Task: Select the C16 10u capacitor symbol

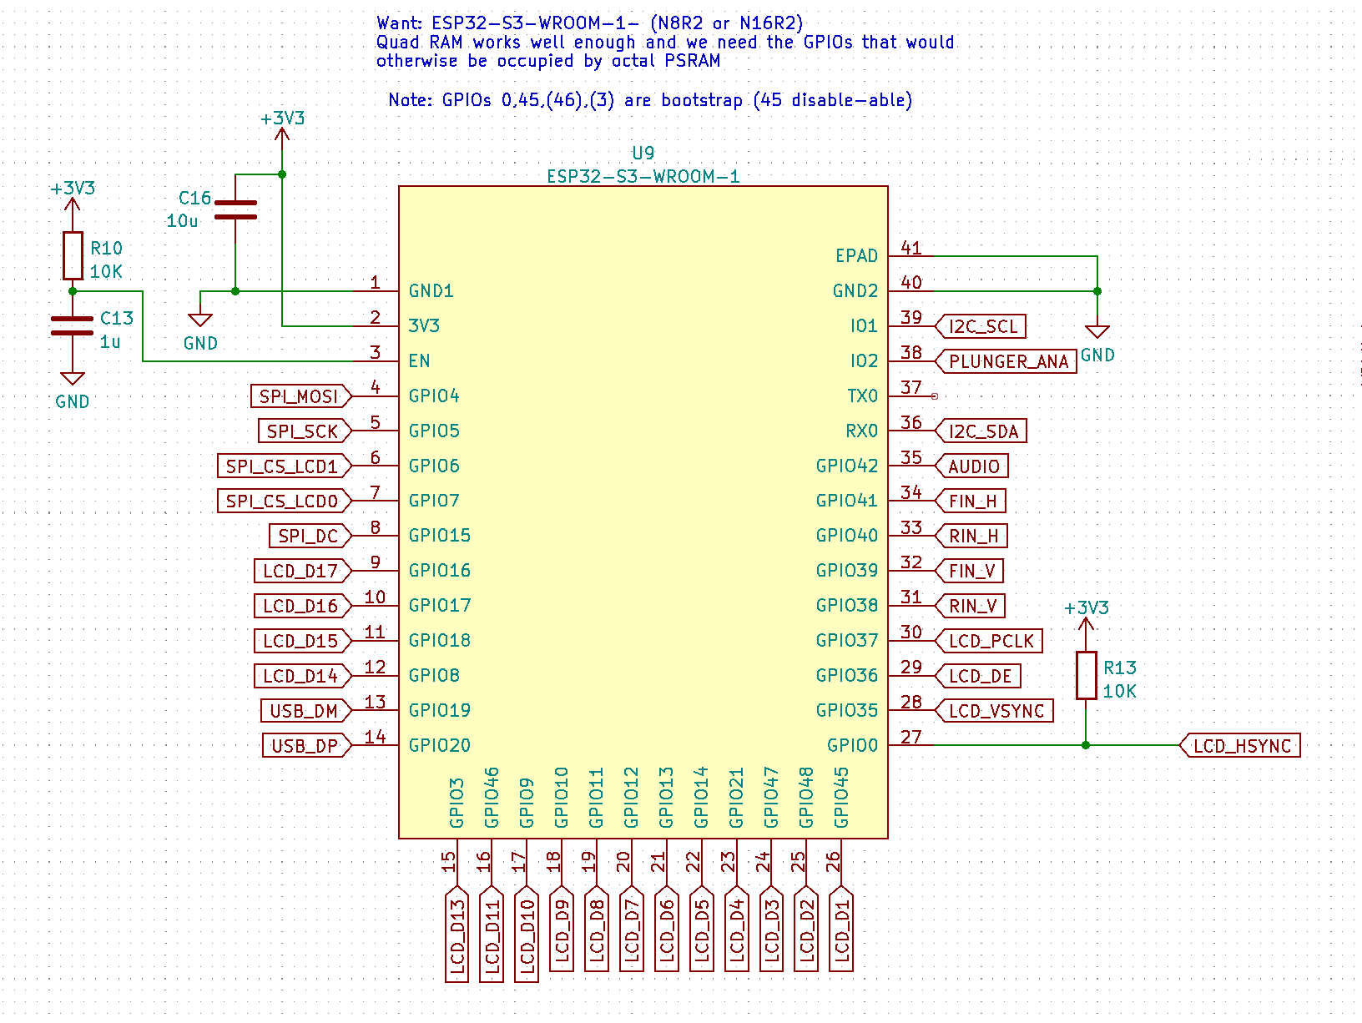Action: [235, 209]
